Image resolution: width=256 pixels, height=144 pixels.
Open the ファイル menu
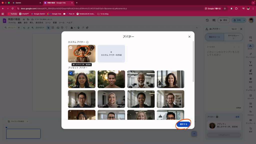click(x=12, y=23)
